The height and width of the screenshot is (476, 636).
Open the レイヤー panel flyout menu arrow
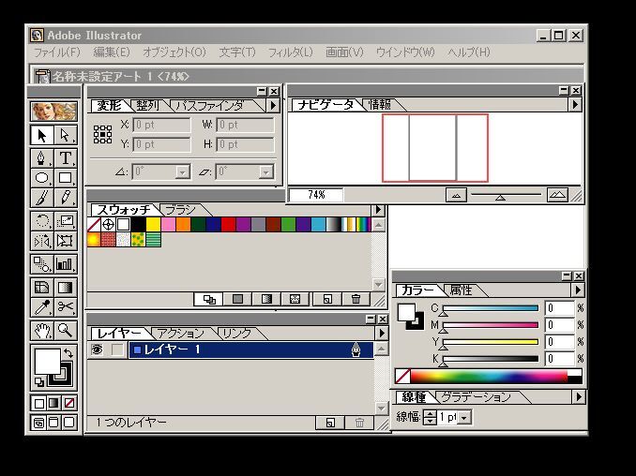click(x=381, y=333)
